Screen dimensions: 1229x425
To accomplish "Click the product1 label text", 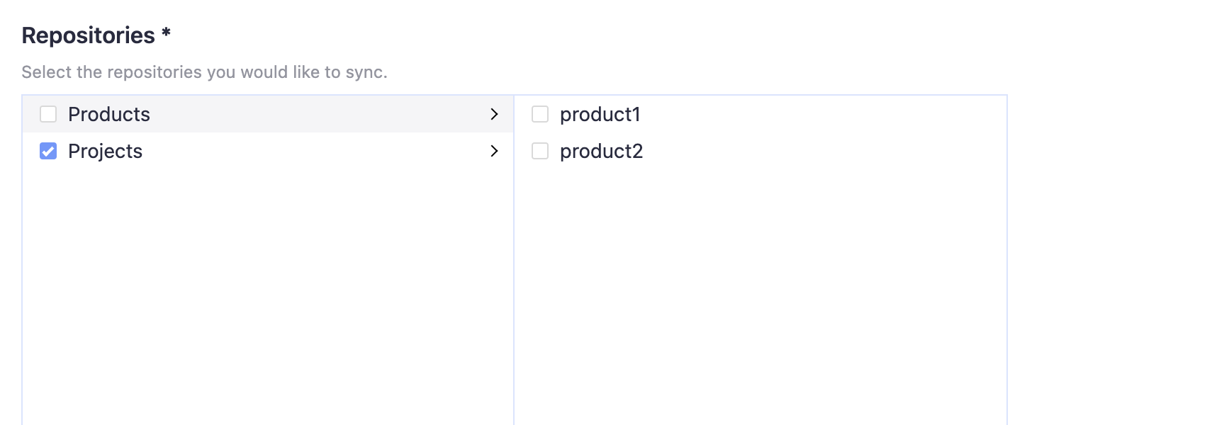I will tap(600, 114).
